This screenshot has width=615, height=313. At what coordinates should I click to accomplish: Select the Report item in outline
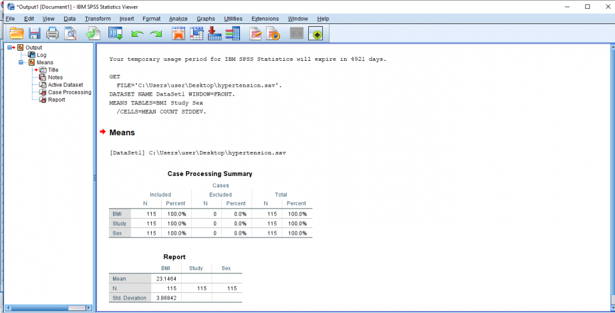[56, 100]
